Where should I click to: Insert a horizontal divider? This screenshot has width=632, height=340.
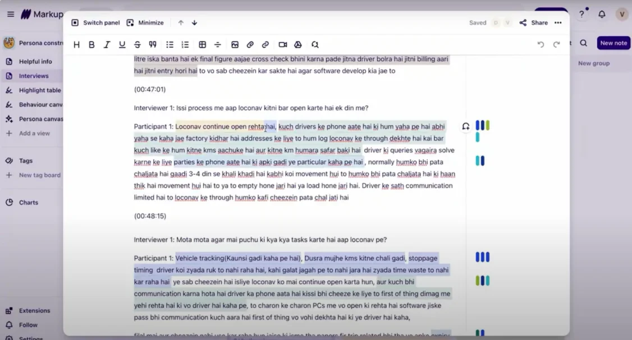218,45
